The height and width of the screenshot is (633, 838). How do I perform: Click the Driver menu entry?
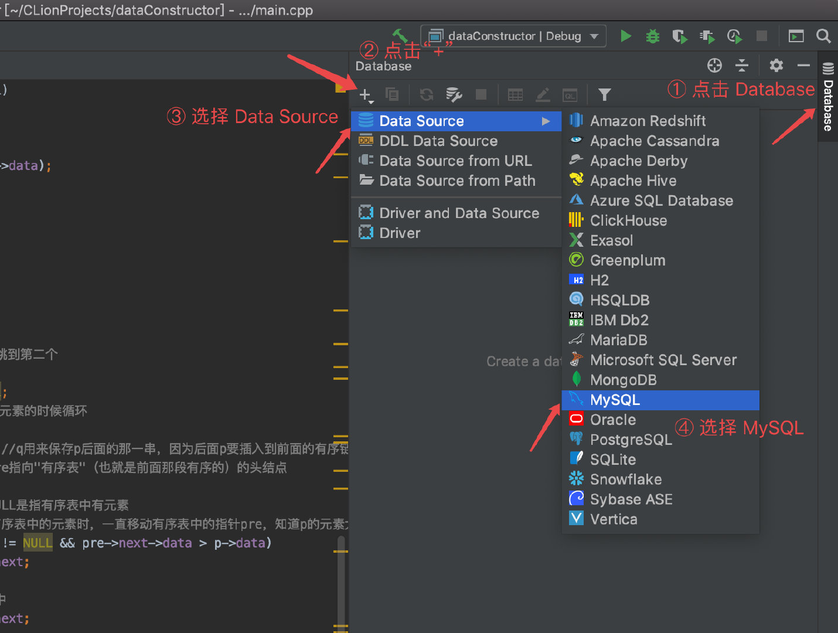pos(456,233)
